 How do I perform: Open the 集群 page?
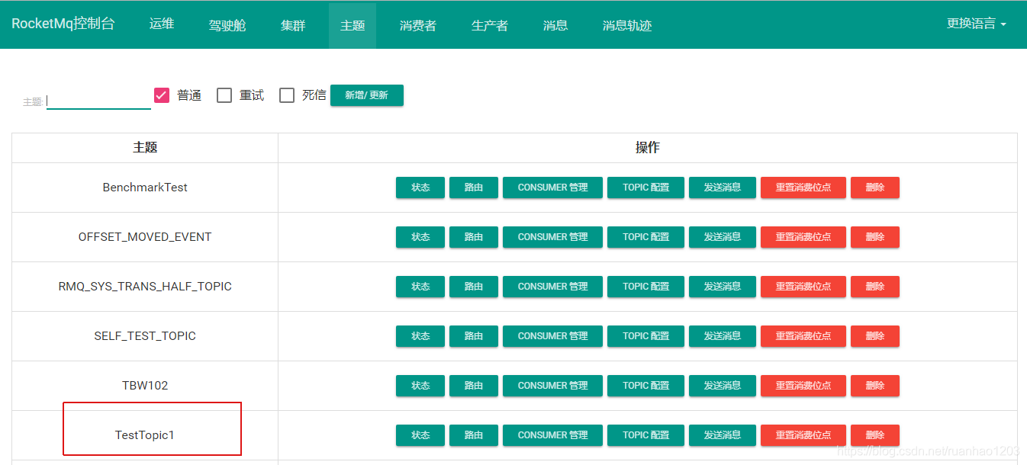click(293, 25)
